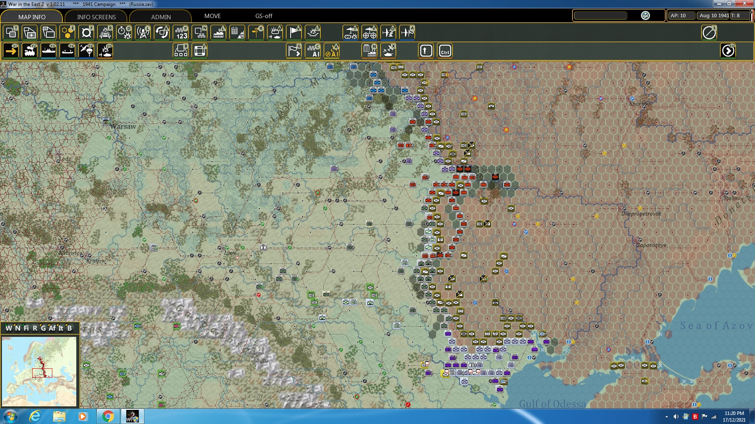Toggle the hex grid honeycomb overlay

coord(67,33)
